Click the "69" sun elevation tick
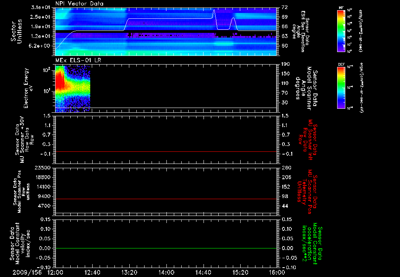400x277 pixels. 284,17
